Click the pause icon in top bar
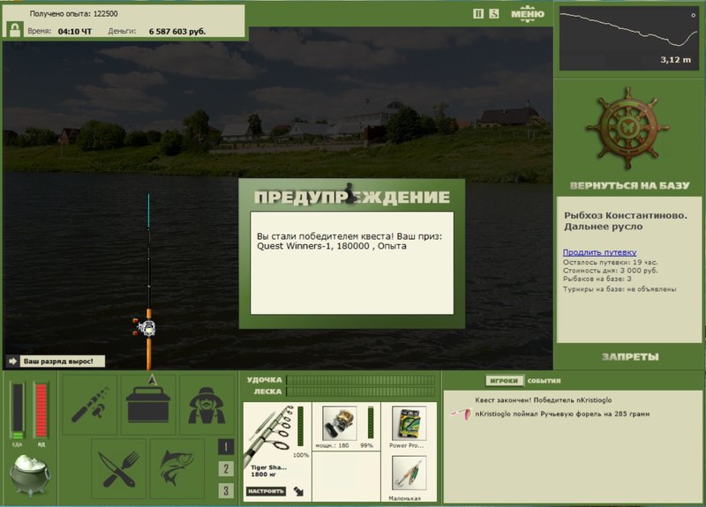Viewport: 706px width, 507px height. [x=478, y=14]
